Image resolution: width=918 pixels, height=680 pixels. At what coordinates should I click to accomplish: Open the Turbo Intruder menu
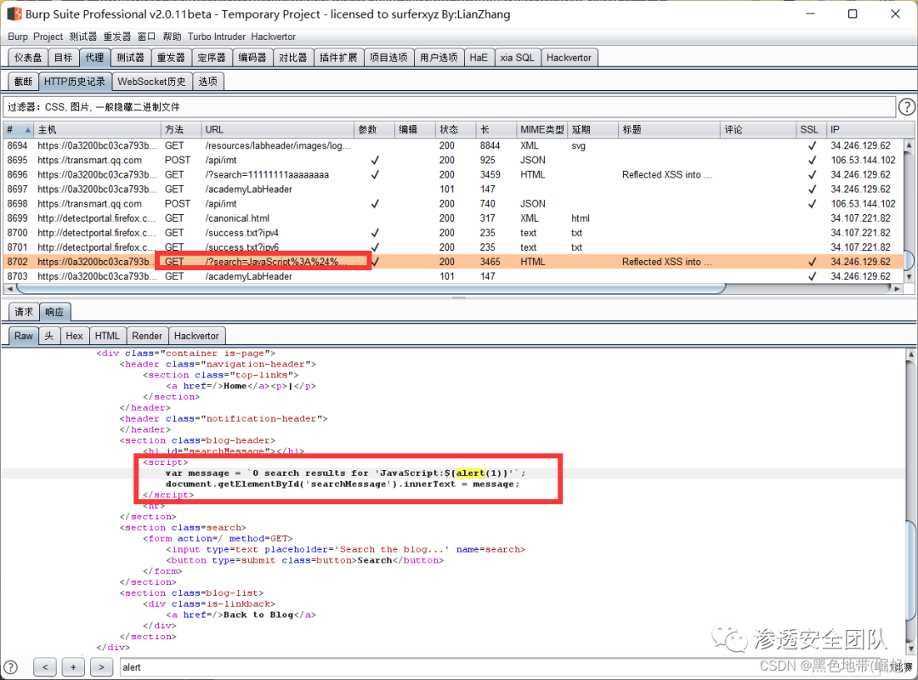[x=217, y=37]
